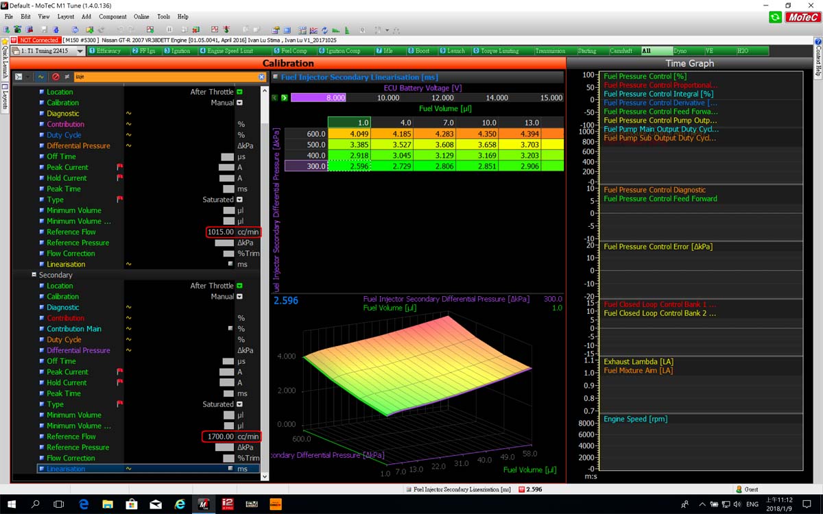Image resolution: width=823 pixels, height=514 pixels.
Task: Open Secondary Type Saturated dropdown
Action: click(239, 404)
